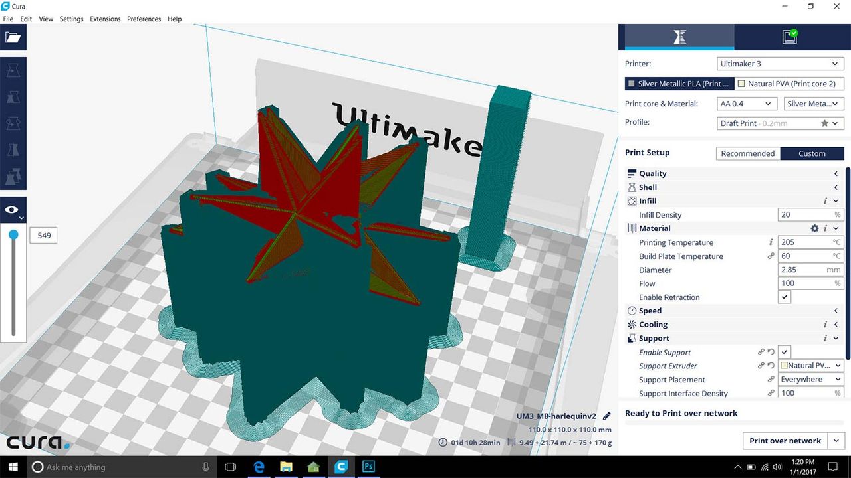Expand the Speed settings category
Image resolution: width=851 pixels, height=478 pixels.
(x=735, y=311)
